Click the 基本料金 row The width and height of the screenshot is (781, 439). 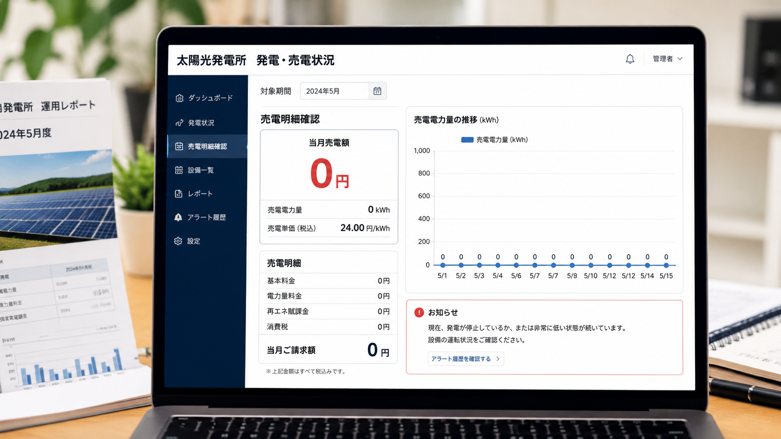coord(328,281)
